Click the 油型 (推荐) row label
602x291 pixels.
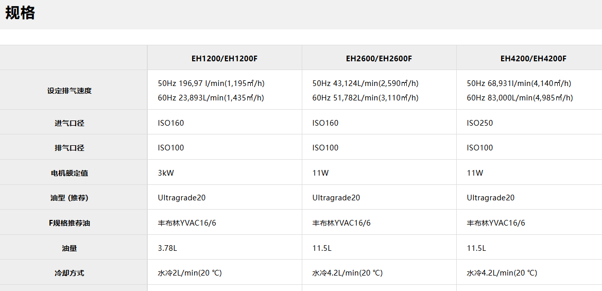69,198
